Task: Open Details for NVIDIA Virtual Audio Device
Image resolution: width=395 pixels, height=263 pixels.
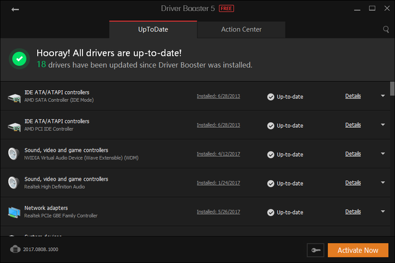Action: tap(353, 154)
